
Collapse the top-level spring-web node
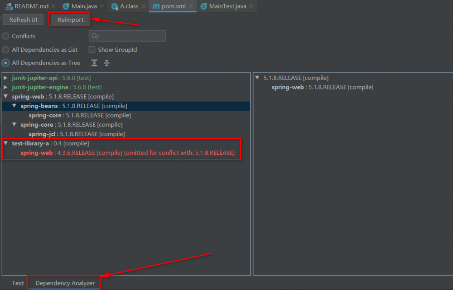5,96
